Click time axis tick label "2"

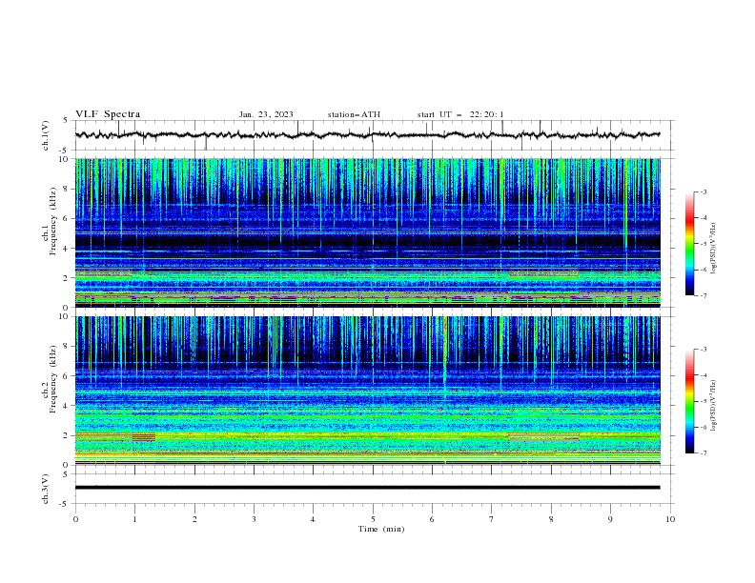click(x=194, y=519)
